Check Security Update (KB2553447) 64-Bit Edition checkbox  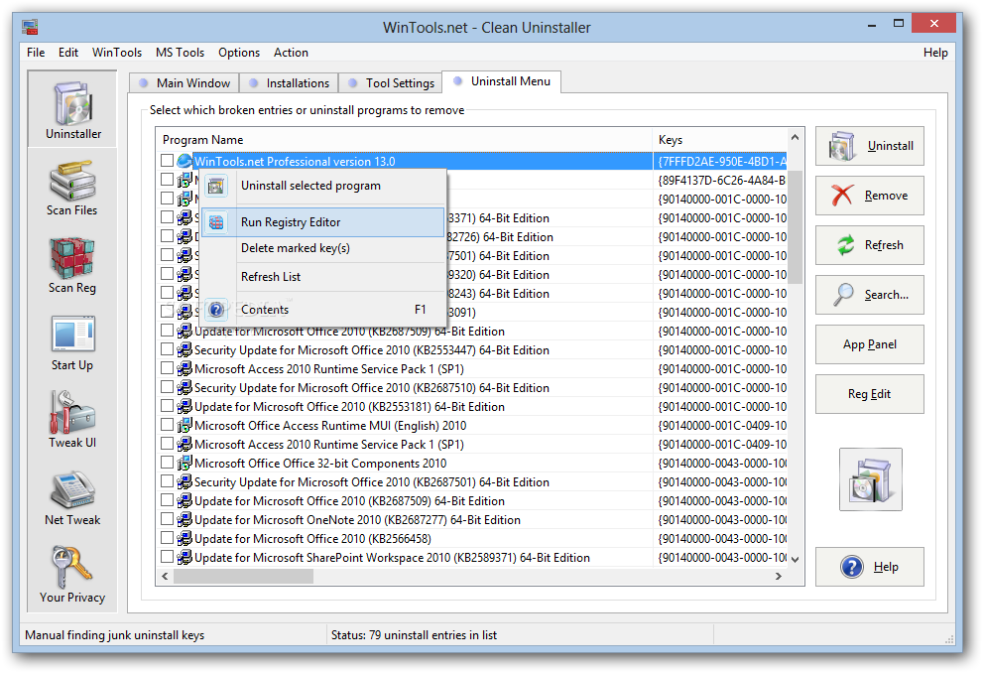167,349
